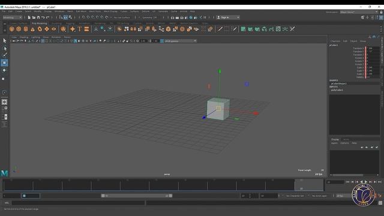Toggle Select by Component Type mode

[x=70, y=17]
